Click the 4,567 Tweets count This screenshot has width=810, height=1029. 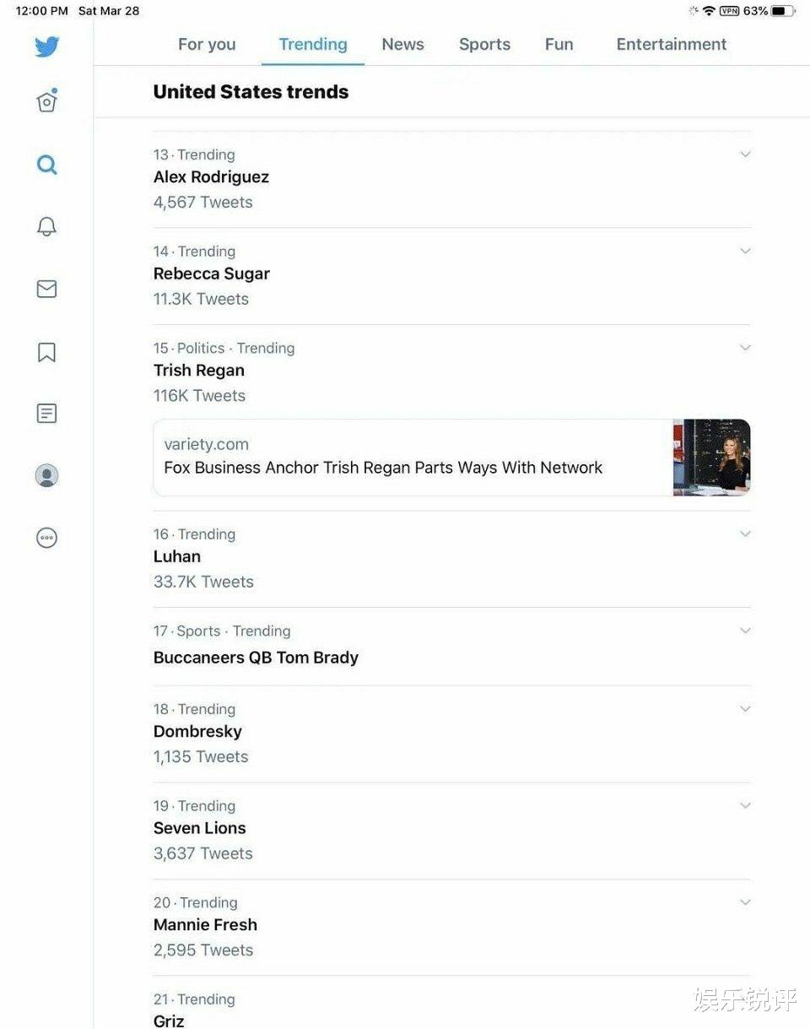click(x=202, y=203)
